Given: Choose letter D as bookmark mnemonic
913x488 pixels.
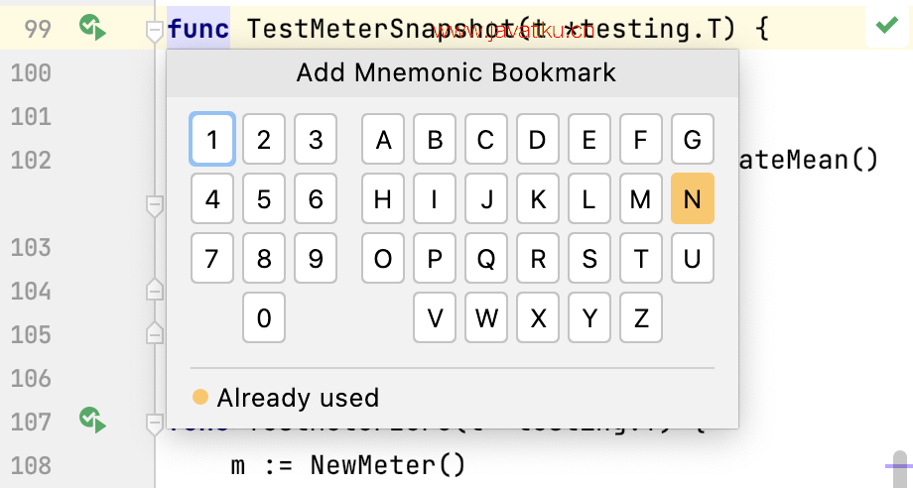Looking at the screenshot, I should point(538,139).
